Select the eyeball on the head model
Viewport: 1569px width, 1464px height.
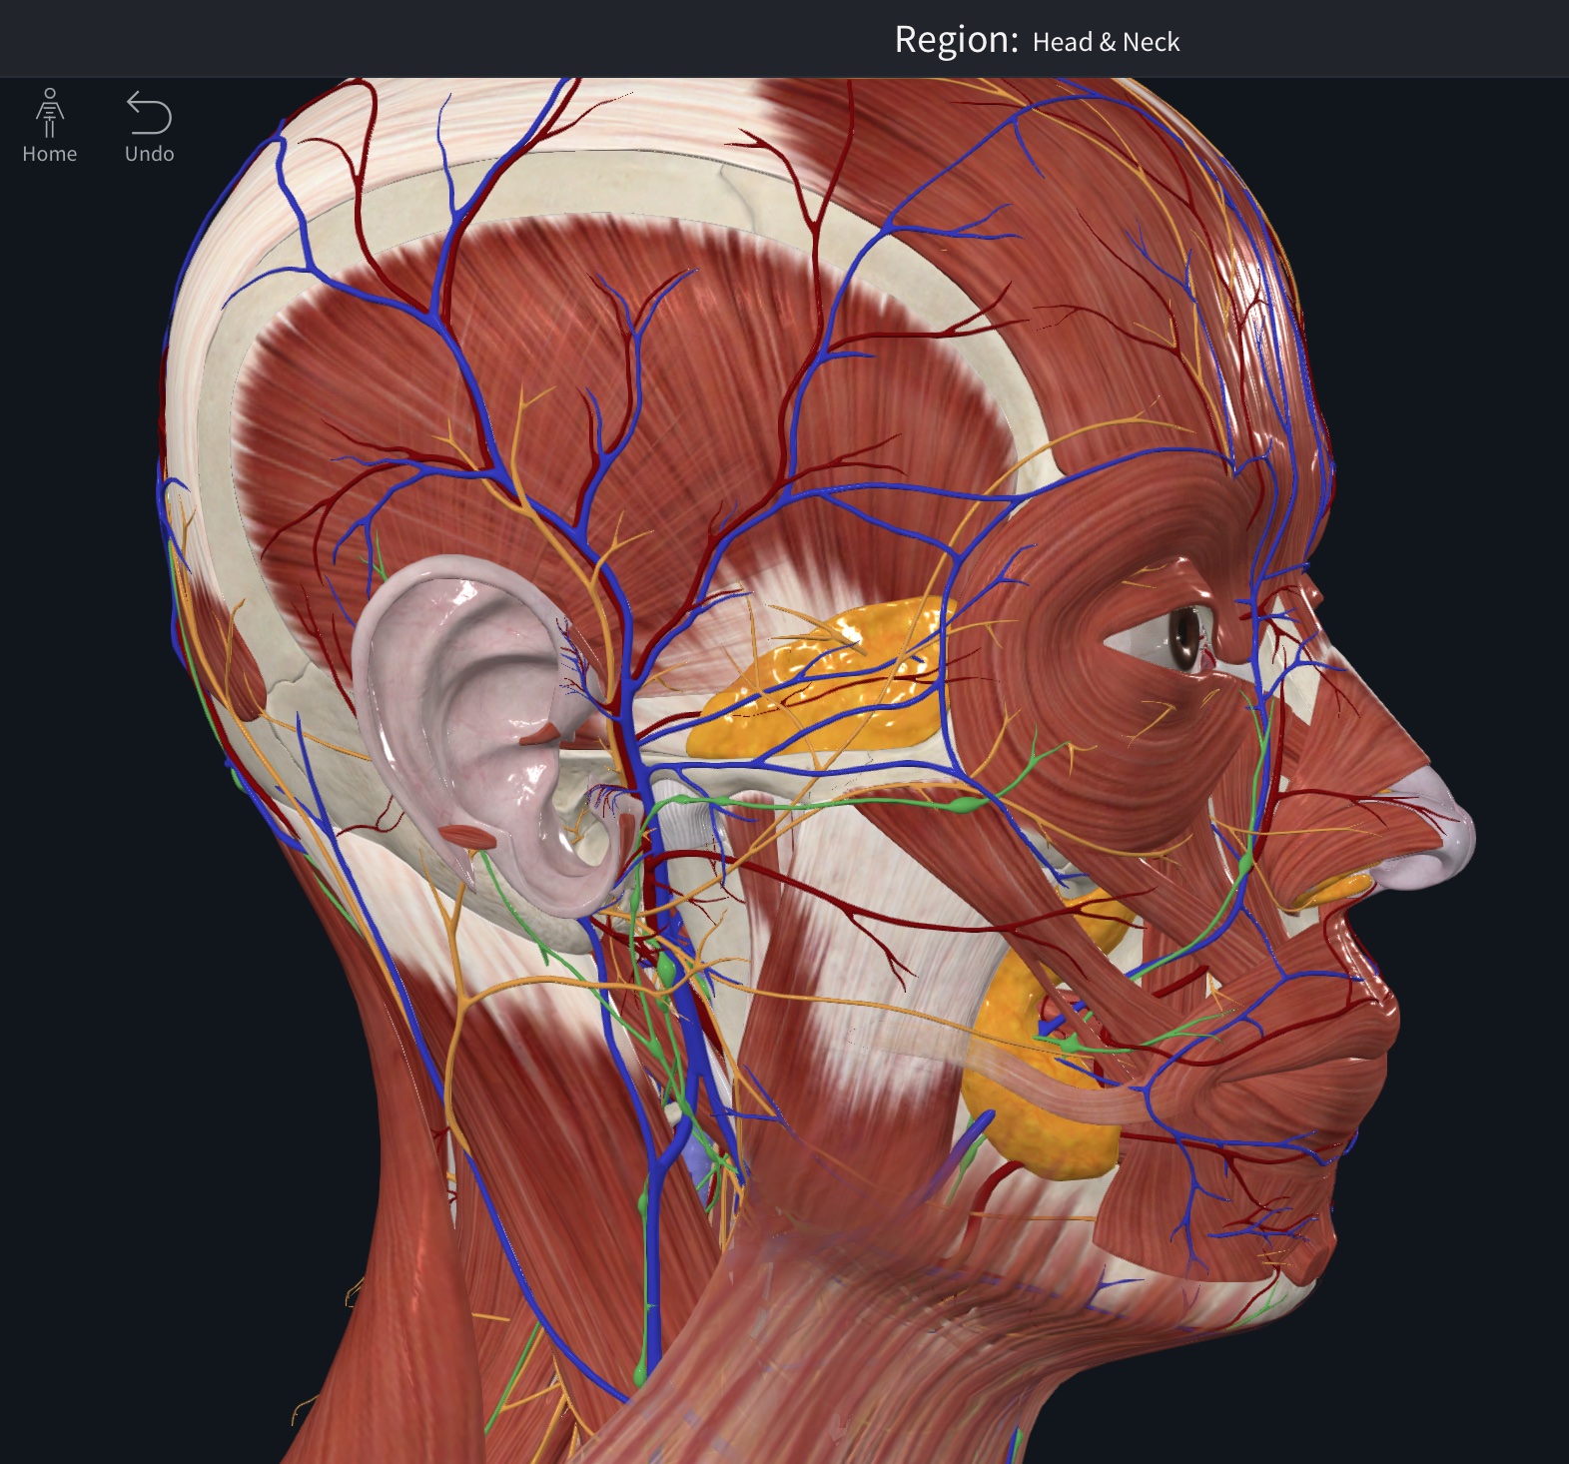point(1186,637)
